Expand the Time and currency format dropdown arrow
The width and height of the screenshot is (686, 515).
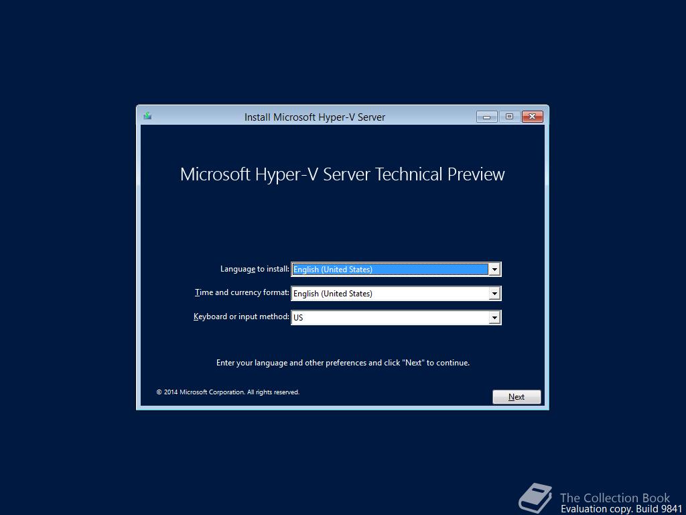pyautogui.click(x=494, y=294)
